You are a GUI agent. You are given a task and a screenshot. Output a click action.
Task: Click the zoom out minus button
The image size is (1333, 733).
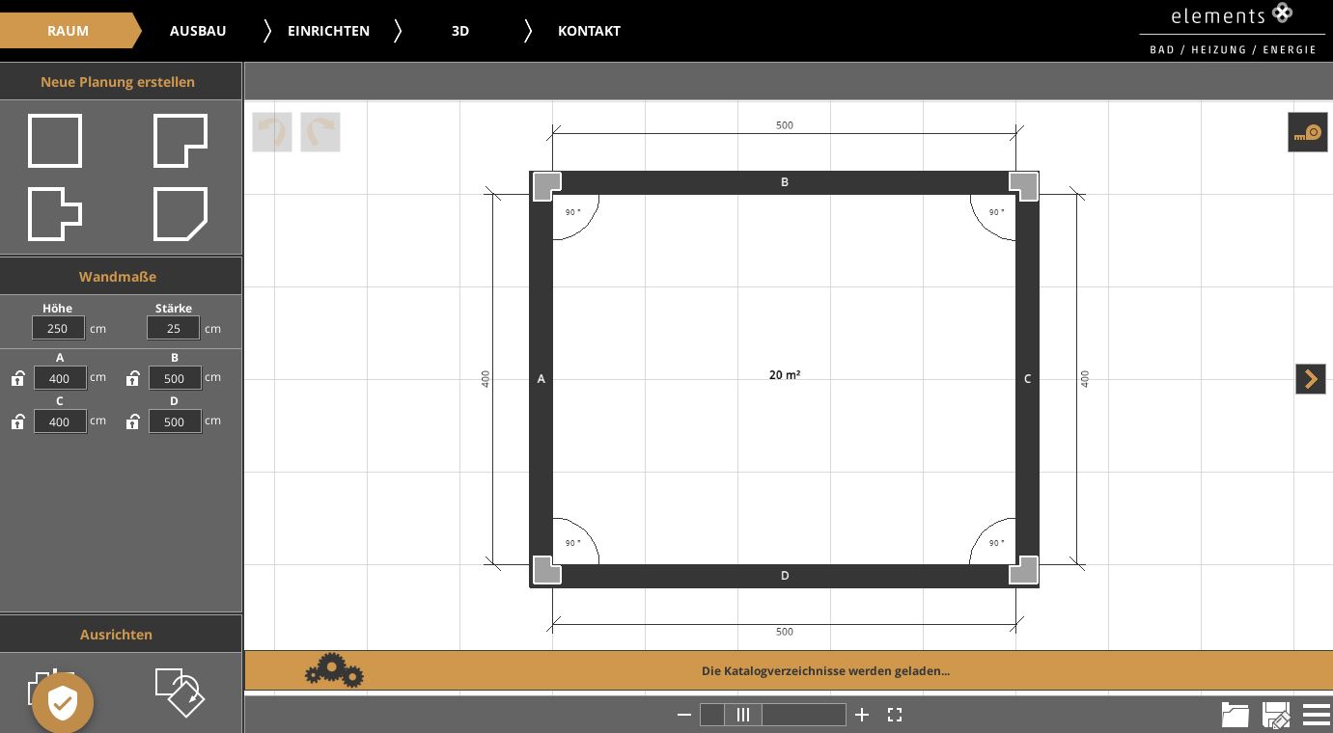click(684, 715)
